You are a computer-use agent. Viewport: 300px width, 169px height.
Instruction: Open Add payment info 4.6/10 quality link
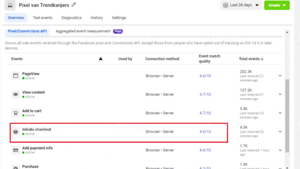pyautogui.click(x=205, y=150)
